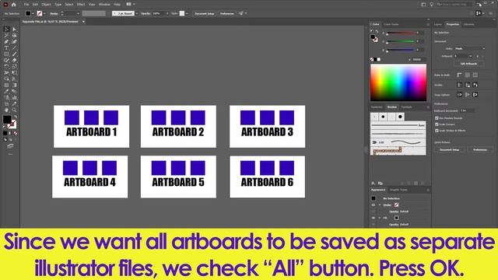Image resolution: width=498 pixels, height=280 pixels.
Task: Click Document Setup in control bar
Action: (205, 14)
